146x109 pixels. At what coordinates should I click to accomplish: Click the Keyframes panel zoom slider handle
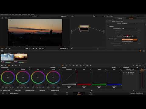133,91
